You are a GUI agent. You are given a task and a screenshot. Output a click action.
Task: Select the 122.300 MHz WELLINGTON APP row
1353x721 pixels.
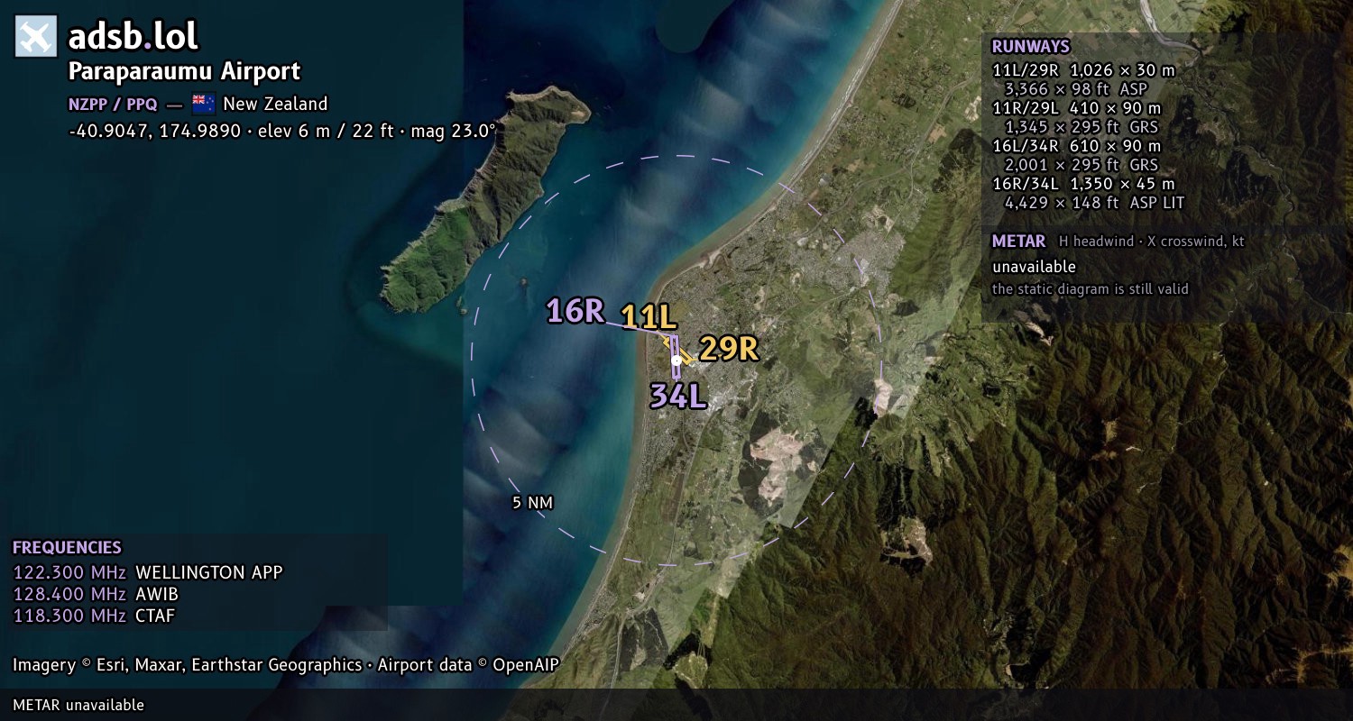coord(148,572)
